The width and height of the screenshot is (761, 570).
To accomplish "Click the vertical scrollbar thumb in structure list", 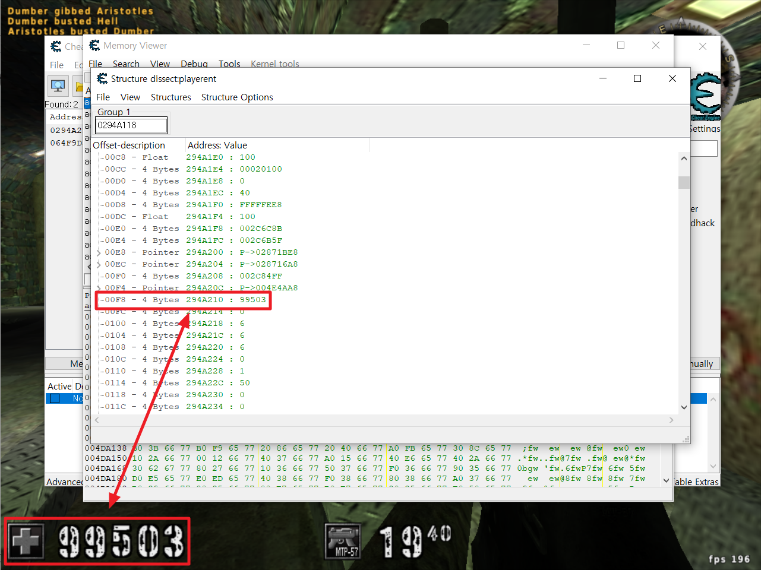I will point(684,182).
